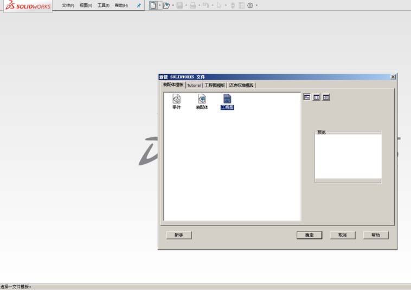The width and height of the screenshot is (411, 290).
Task: Click the 帮助 help button in dialog
Action: (x=376, y=235)
